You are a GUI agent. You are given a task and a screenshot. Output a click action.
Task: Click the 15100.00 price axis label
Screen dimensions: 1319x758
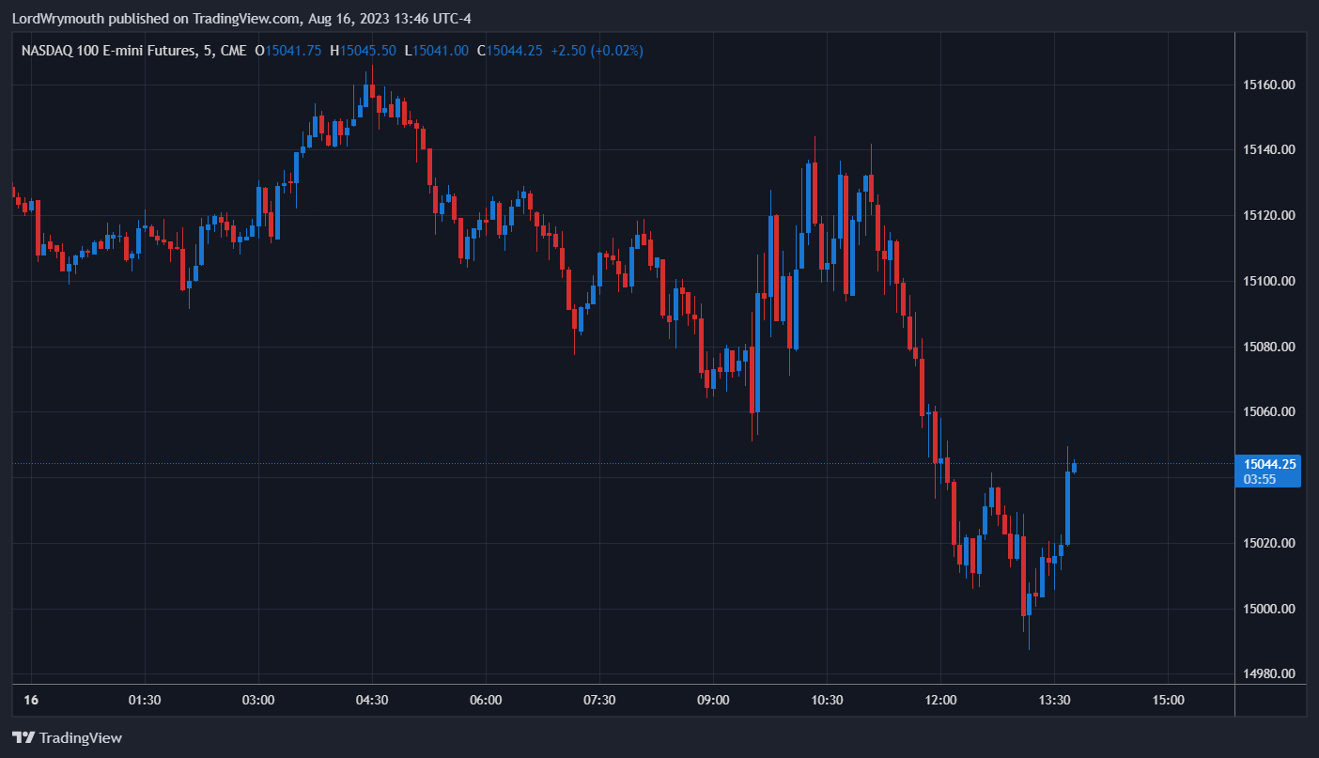point(1269,281)
